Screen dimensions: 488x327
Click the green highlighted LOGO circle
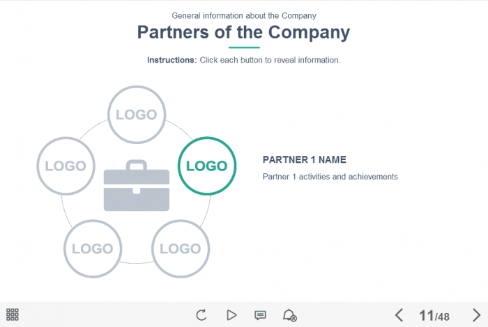coord(207,166)
